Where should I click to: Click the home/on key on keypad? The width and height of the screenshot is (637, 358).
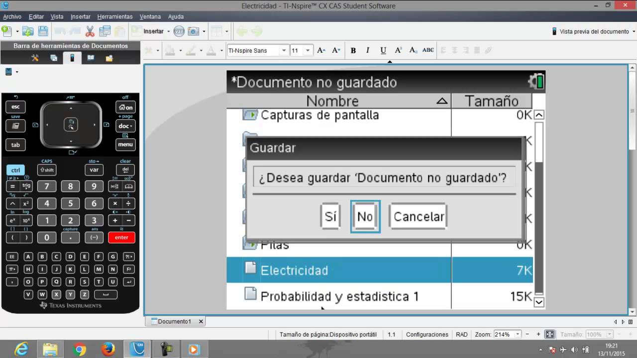pos(125,107)
